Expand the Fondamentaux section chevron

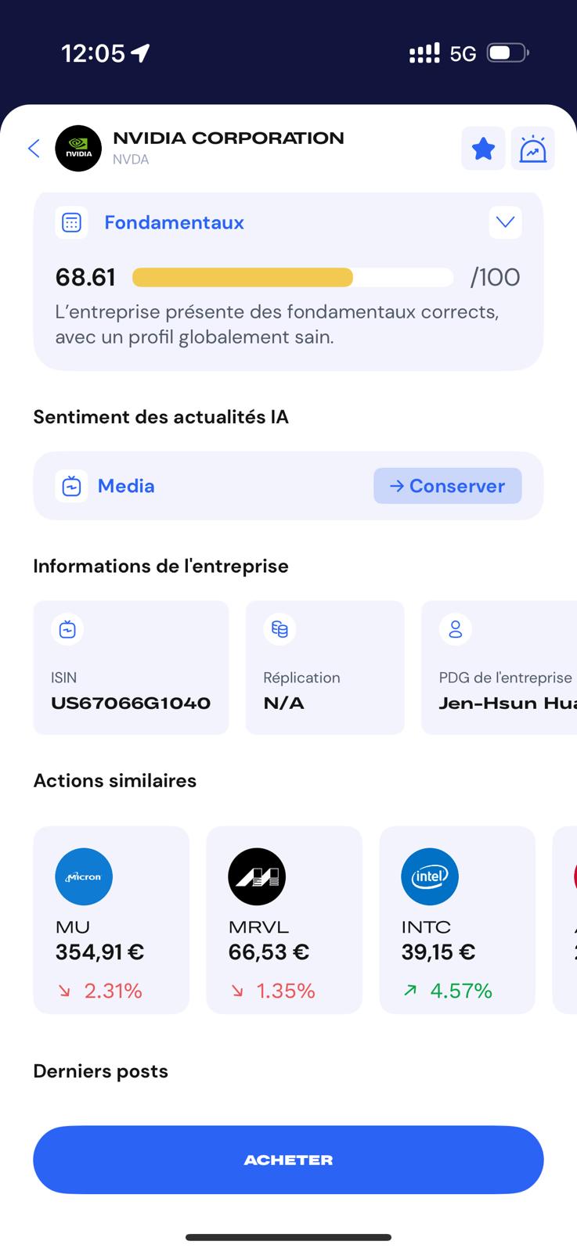pyautogui.click(x=505, y=223)
